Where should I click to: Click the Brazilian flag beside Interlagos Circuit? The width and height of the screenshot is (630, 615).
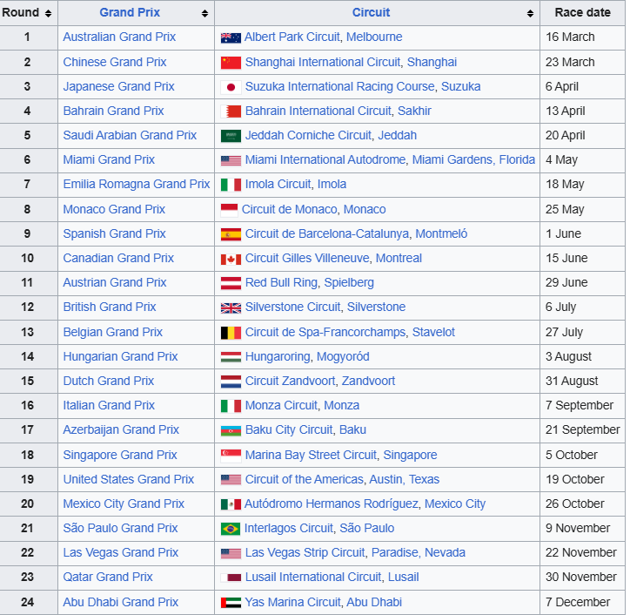click(x=231, y=529)
